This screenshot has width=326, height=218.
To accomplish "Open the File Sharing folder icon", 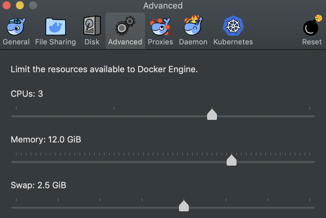I will (x=55, y=27).
